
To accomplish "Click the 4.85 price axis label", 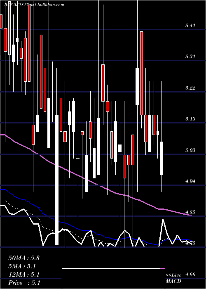I will coord(190,212).
